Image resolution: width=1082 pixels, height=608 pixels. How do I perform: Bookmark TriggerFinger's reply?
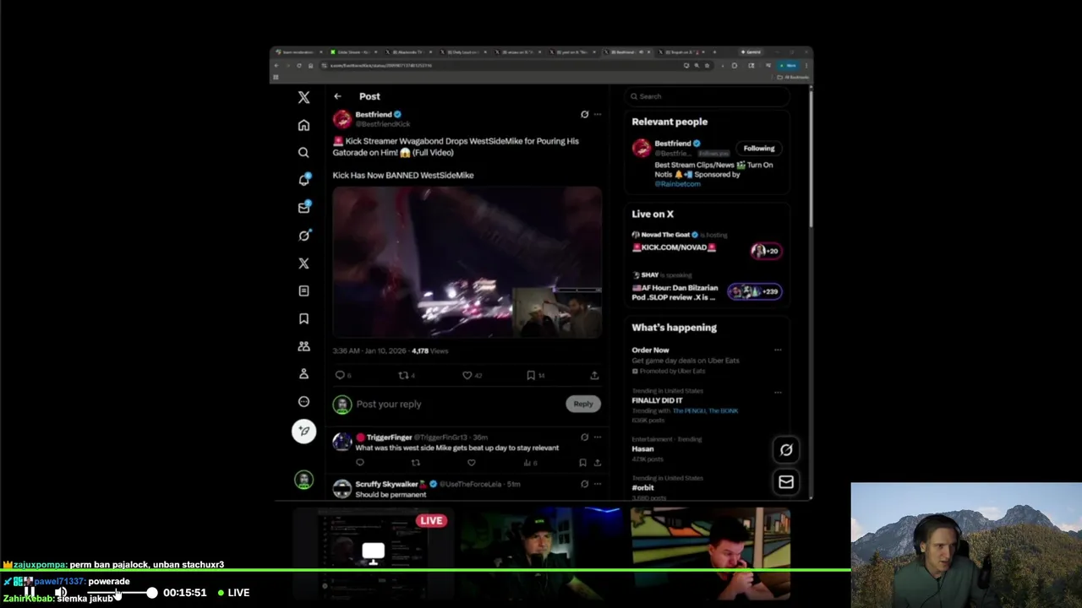(582, 463)
